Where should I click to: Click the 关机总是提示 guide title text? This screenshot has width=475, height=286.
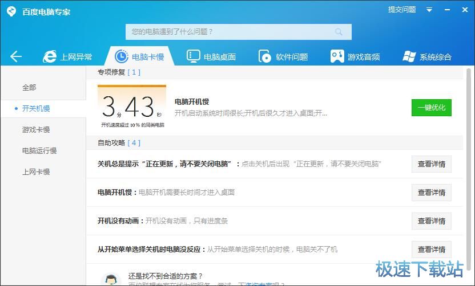click(169, 164)
